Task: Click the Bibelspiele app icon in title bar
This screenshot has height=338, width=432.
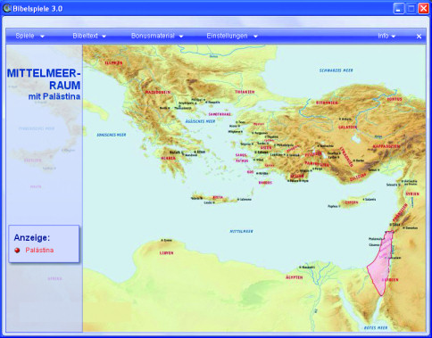Action: pyautogui.click(x=6, y=8)
